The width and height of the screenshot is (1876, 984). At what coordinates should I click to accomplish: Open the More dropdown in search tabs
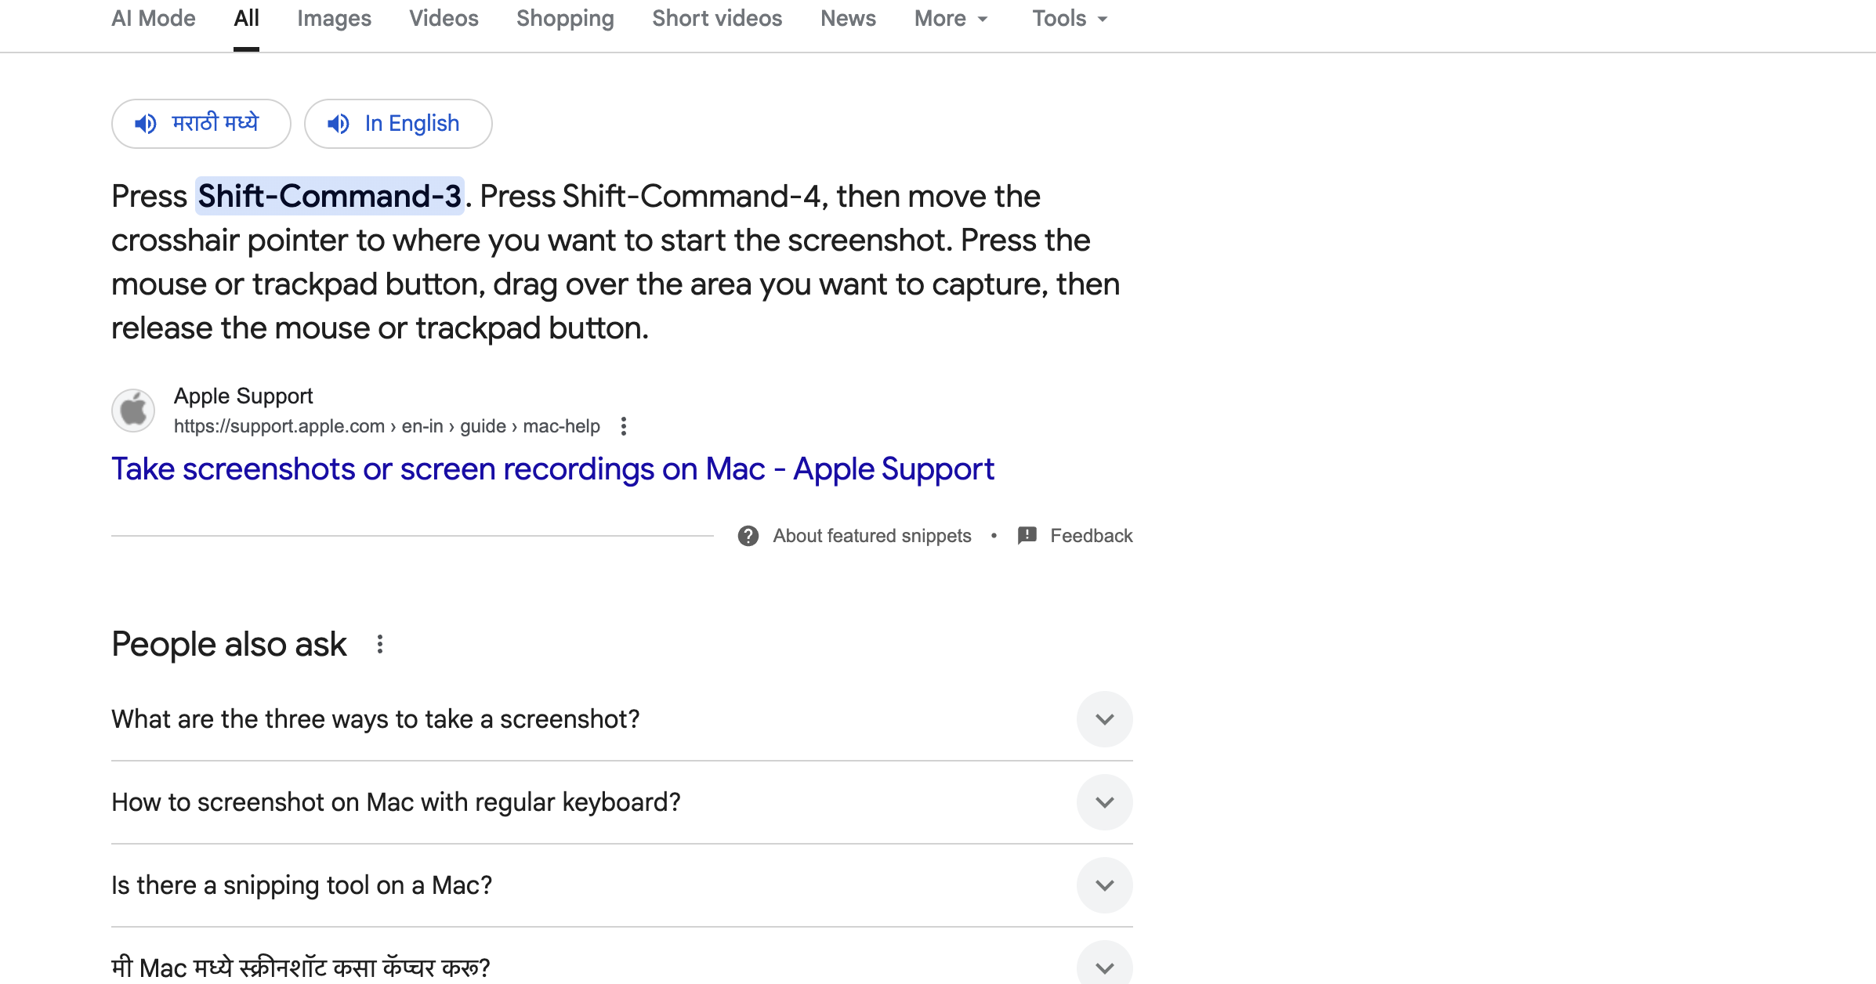click(951, 19)
